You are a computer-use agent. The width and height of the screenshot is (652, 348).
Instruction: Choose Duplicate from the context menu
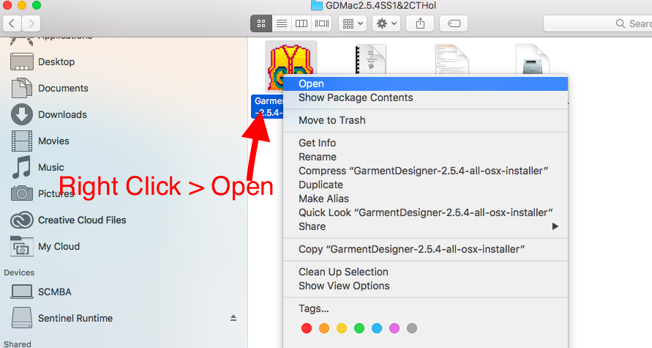click(425, 185)
